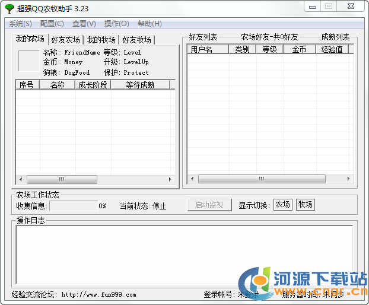Click right arrow of friend list scrollbar
This screenshot has height=305, width=369.
click(x=348, y=179)
